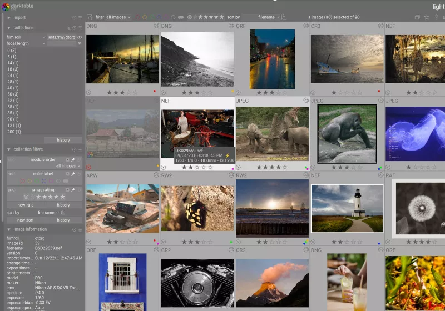
Task: Collapse the image information panel
Action: point(9,229)
